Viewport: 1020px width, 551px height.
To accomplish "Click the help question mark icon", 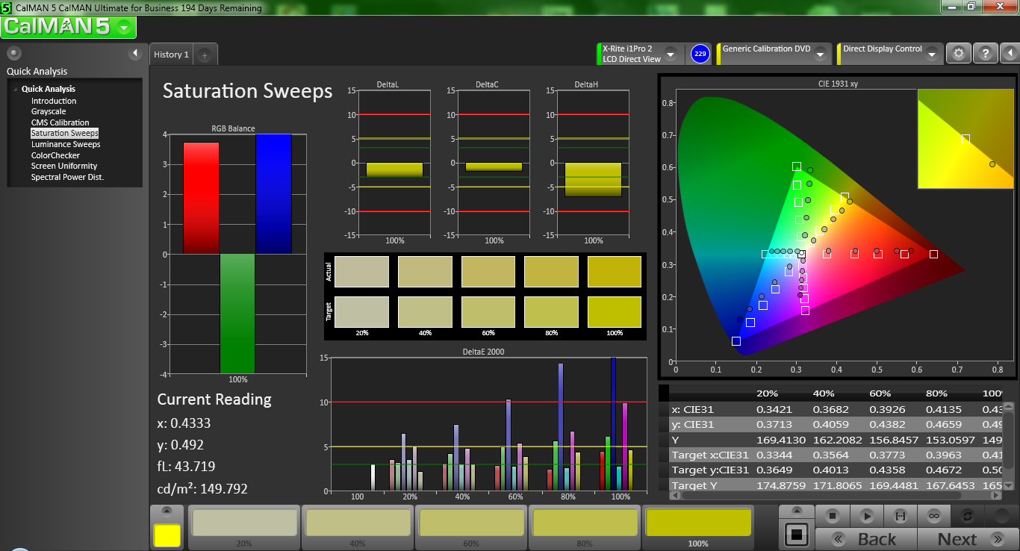I will [985, 54].
